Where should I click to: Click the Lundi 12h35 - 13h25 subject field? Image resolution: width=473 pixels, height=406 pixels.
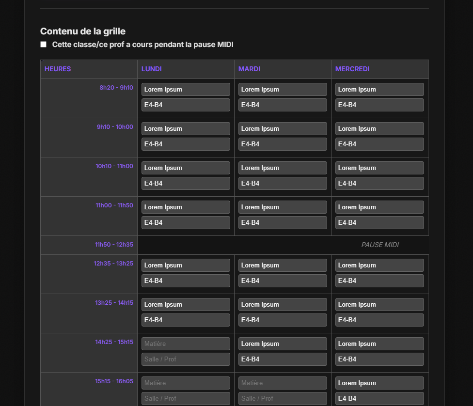click(186, 265)
